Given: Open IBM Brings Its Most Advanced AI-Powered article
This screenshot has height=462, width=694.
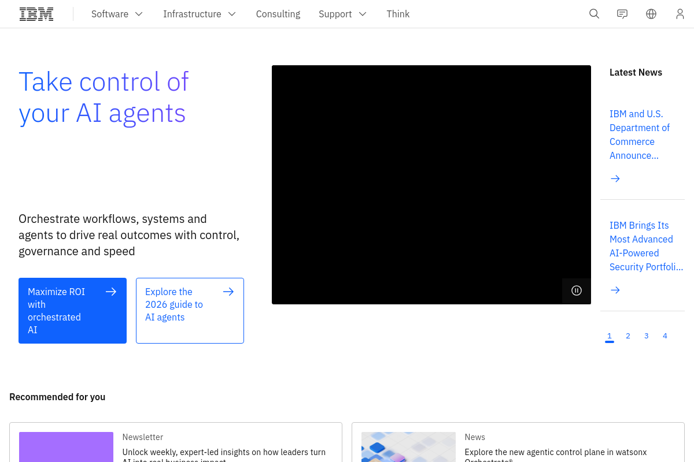Looking at the screenshot, I should pyautogui.click(x=646, y=246).
